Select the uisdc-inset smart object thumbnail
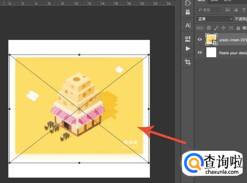 click(x=211, y=39)
